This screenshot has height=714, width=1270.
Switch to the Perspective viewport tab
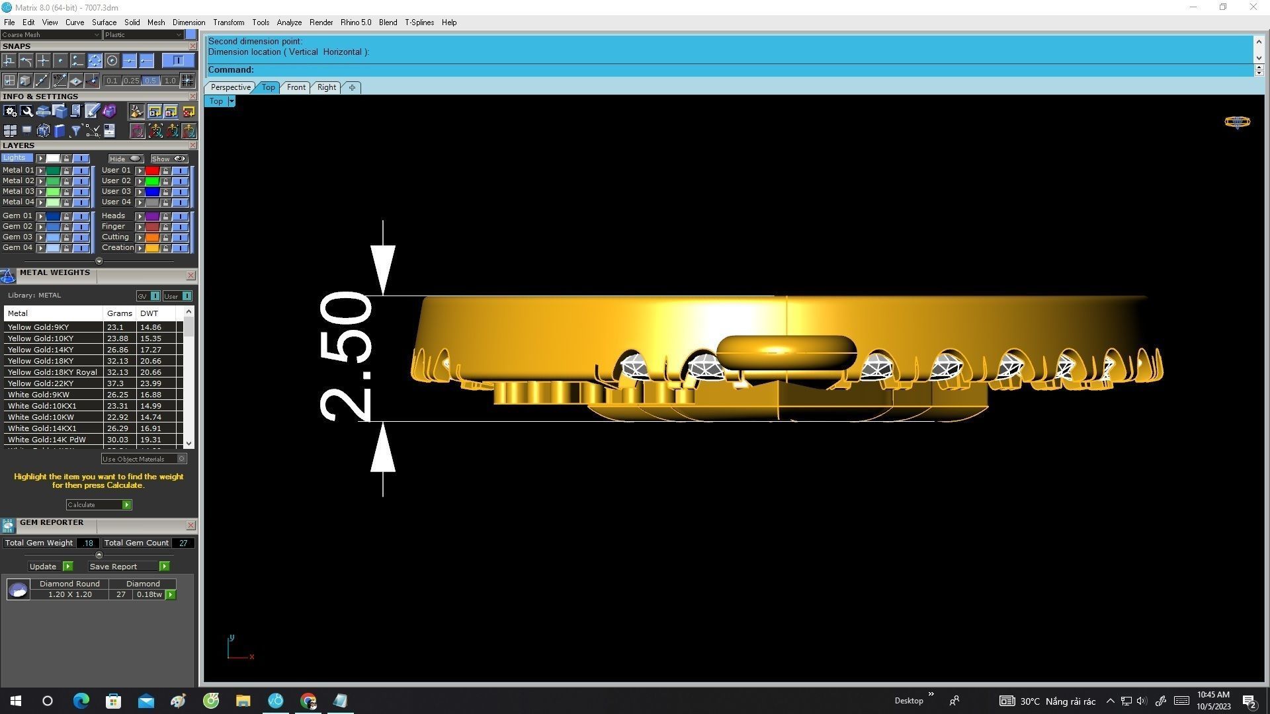click(x=230, y=87)
